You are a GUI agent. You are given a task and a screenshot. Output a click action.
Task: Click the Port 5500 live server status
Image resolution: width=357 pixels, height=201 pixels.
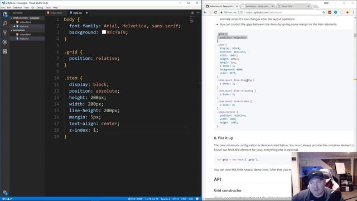135,199
